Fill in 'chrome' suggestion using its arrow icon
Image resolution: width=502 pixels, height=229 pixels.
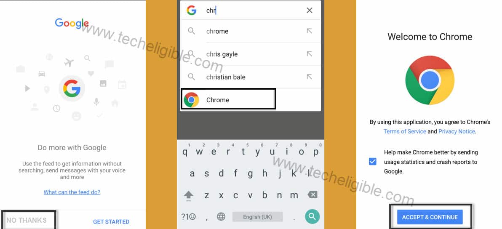(309, 31)
